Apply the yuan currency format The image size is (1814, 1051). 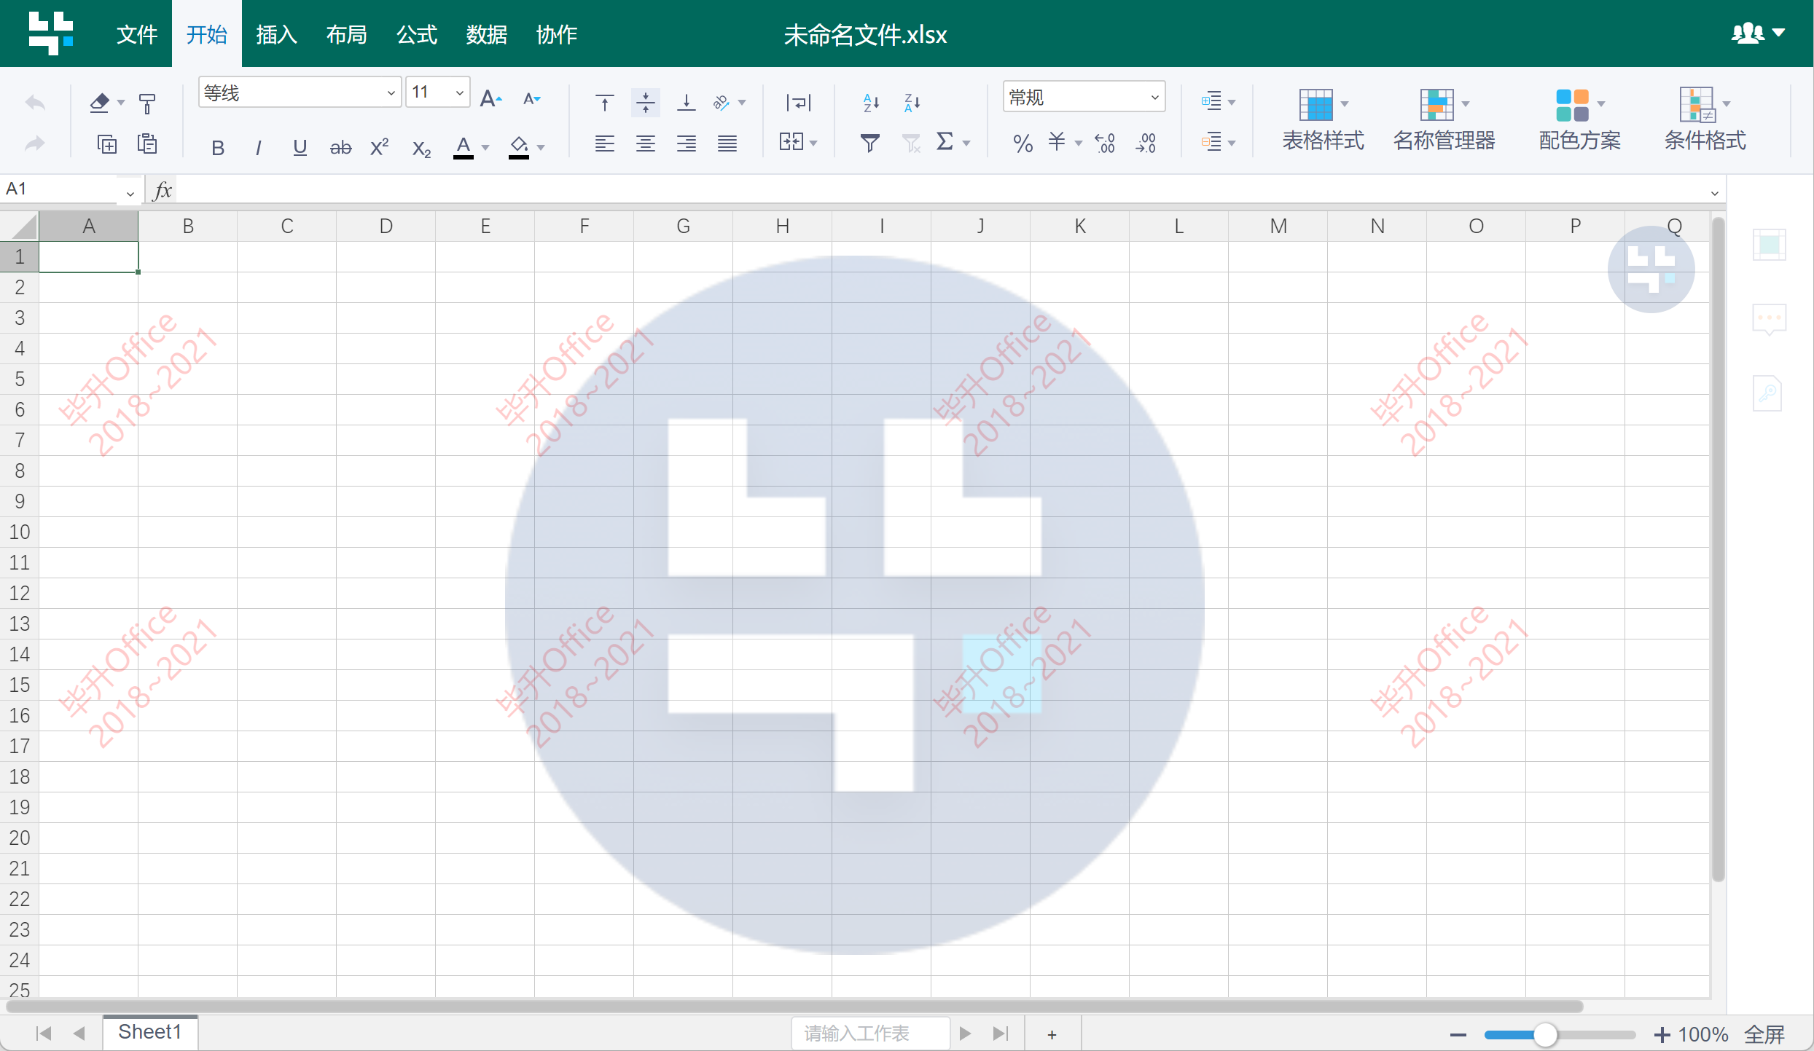(x=1057, y=141)
